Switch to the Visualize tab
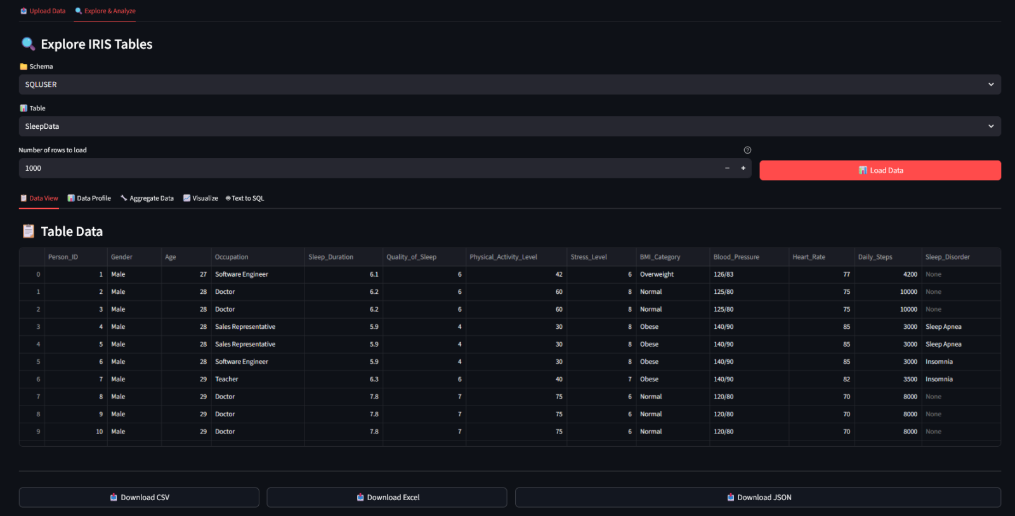This screenshot has width=1015, height=516. point(200,198)
